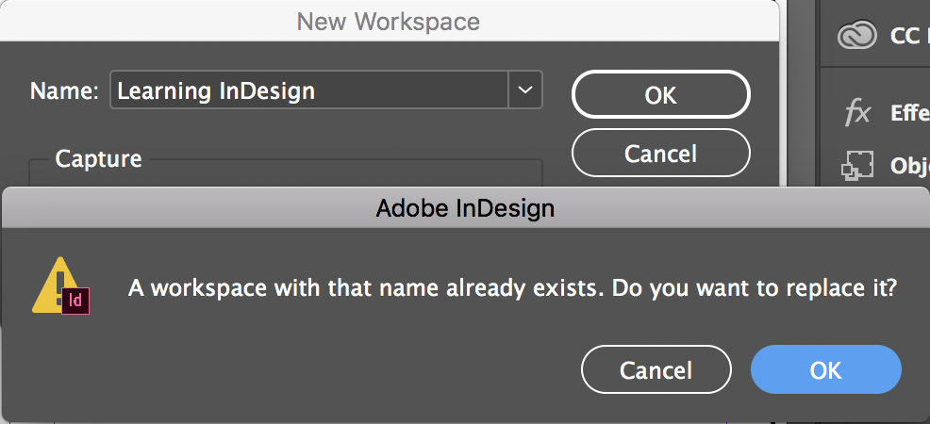Cancel the Adobe InDesign replace alert
This screenshot has height=424, width=930.
(x=656, y=369)
